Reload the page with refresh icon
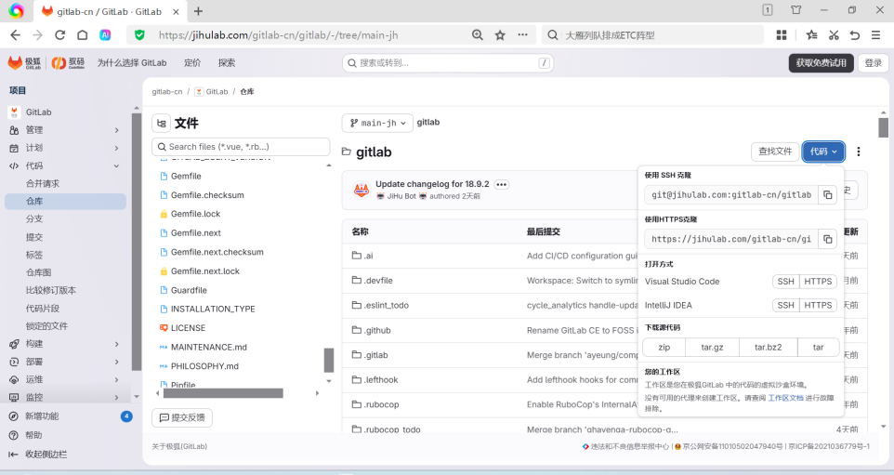Image resolution: width=894 pixels, height=475 pixels. point(59,34)
